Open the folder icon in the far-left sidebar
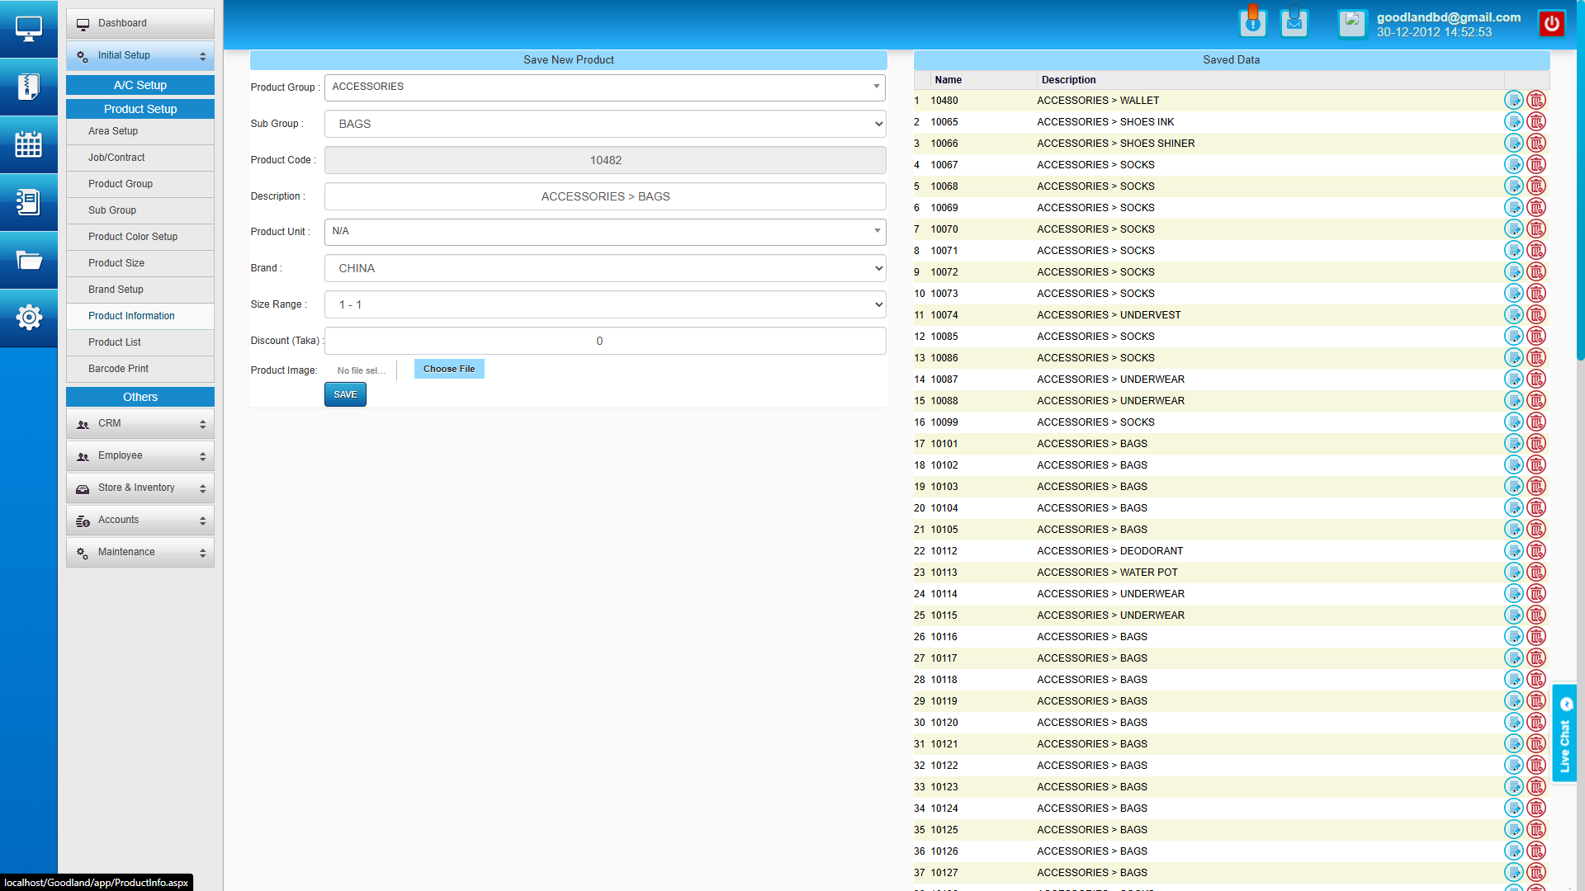The image size is (1585, 891). (29, 260)
